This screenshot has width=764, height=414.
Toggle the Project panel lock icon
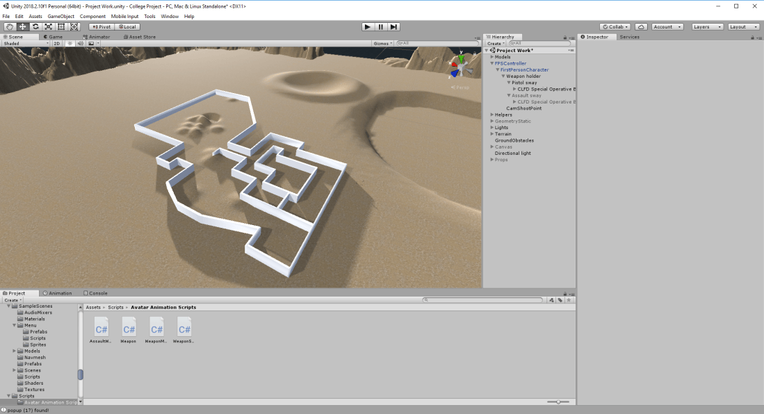point(564,294)
